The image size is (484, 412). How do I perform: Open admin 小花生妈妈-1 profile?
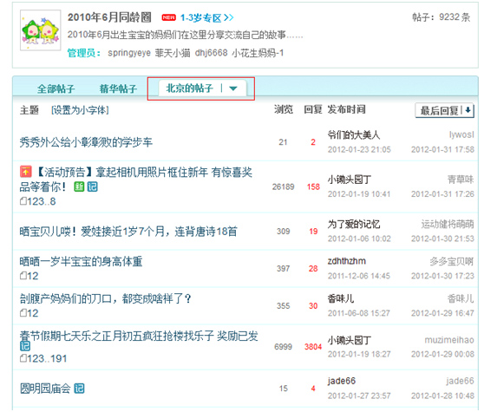click(258, 53)
